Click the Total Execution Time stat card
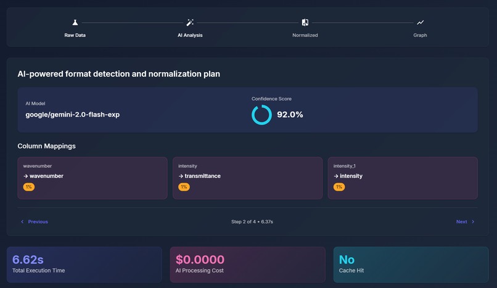 84,265
